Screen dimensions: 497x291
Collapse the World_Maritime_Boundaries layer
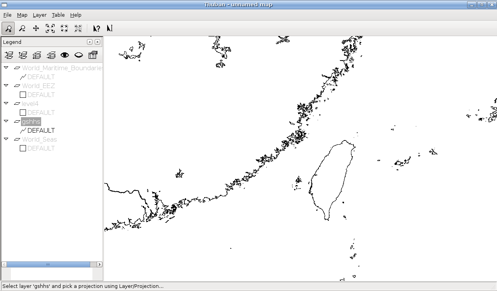click(x=6, y=68)
